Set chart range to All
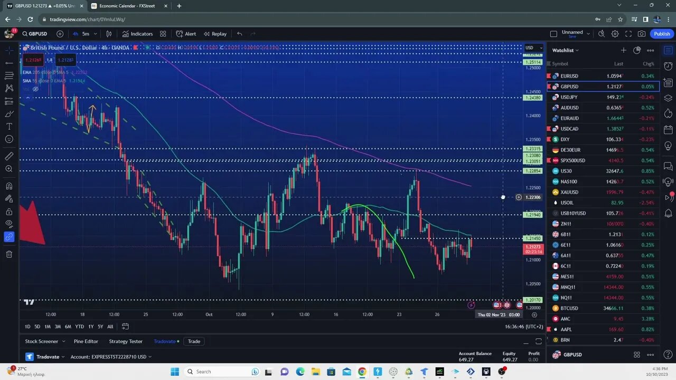Image resolution: width=676 pixels, height=380 pixels. point(110,327)
